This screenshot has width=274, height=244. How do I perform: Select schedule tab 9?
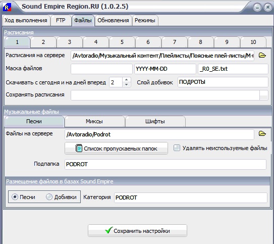pyautogui.click(x=227, y=42)
